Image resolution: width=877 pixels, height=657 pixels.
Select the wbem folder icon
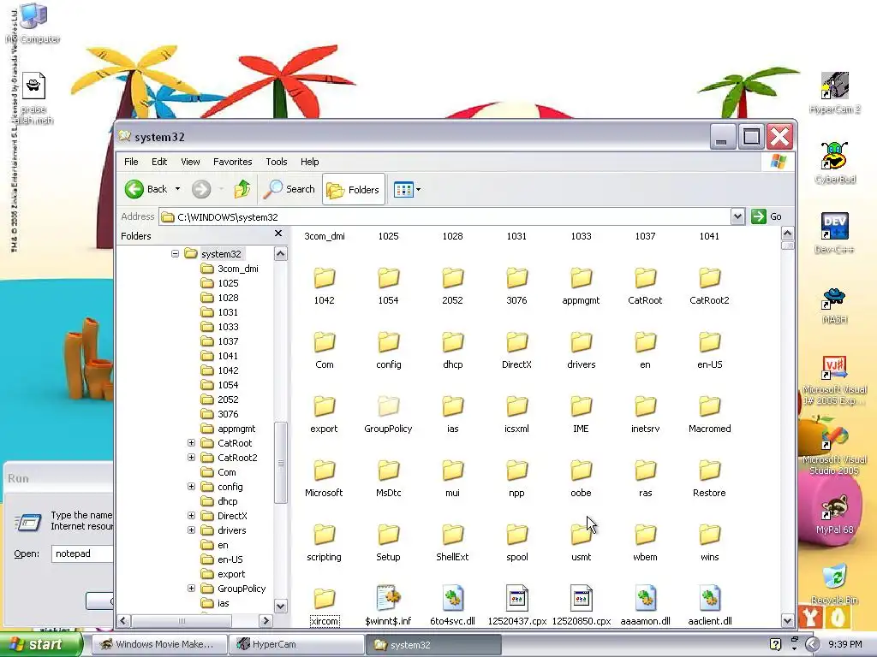pyautogui.click(x=645, y=535)
